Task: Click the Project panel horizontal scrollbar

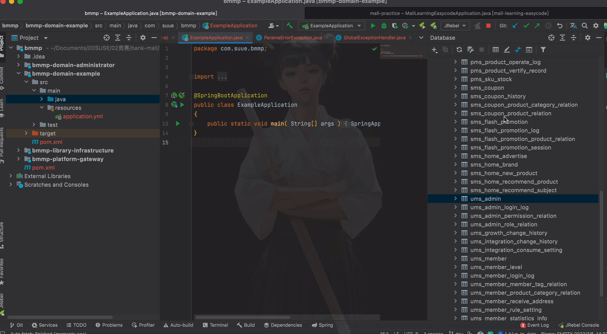Action: click(60, 317)
